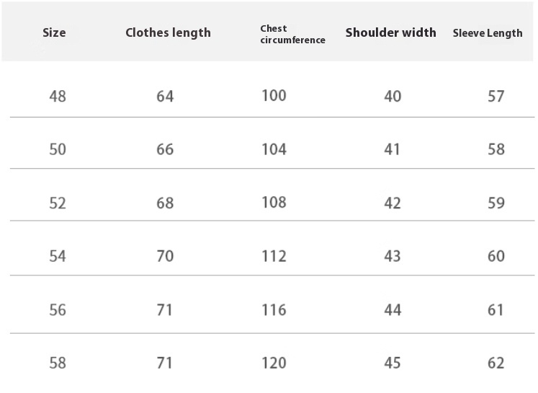Select the Sleeve Length header
Screen dimensions: 538x393
(x=488, y=33)
